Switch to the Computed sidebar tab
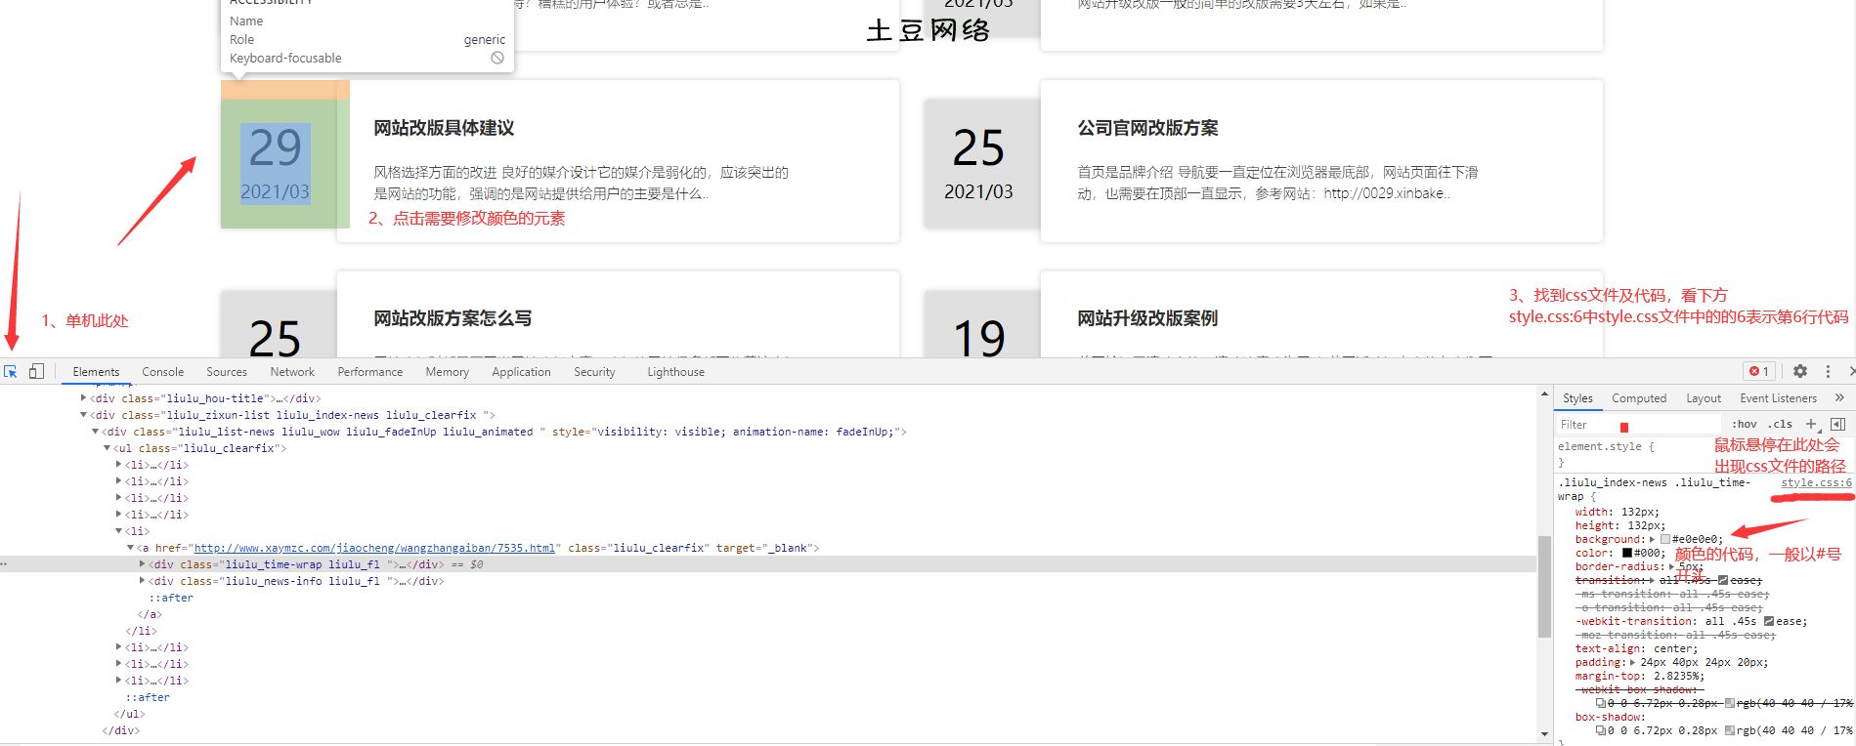Image resolution: width=1856 pixels, height=746 pixels. (1639, 398)
